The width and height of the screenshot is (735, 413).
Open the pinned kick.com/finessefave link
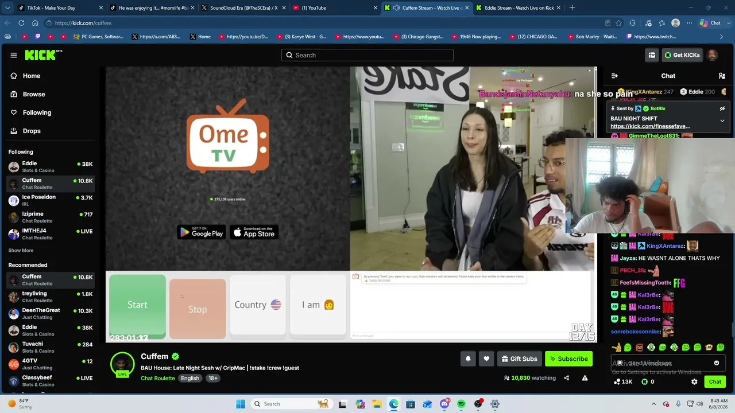click(x=650, y=126)
